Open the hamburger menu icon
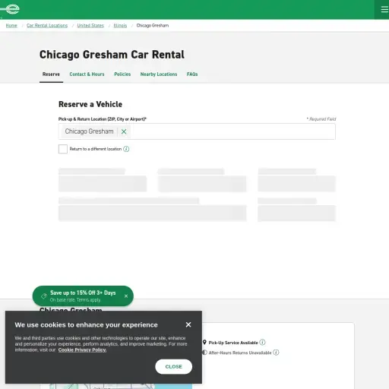The image size is (389, 389). click(x=384, y=9)
